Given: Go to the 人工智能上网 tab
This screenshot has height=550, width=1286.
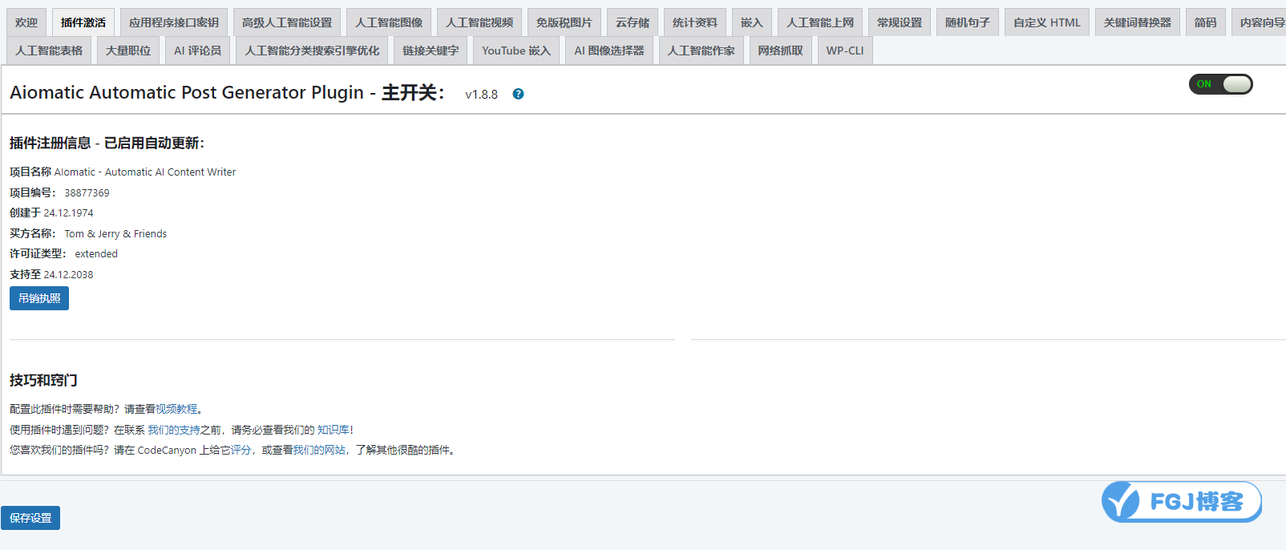Looking at the screenshot, I should tap(820, 22).
